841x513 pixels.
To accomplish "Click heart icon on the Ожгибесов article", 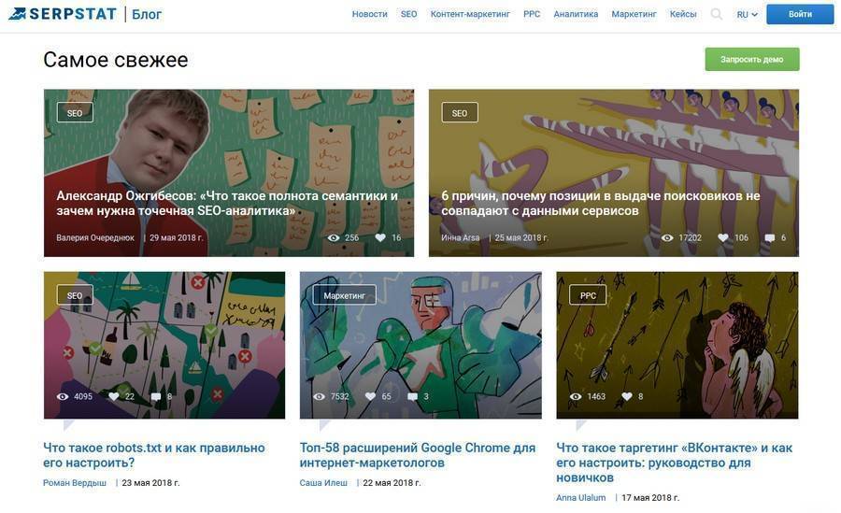I will (380, 237).
